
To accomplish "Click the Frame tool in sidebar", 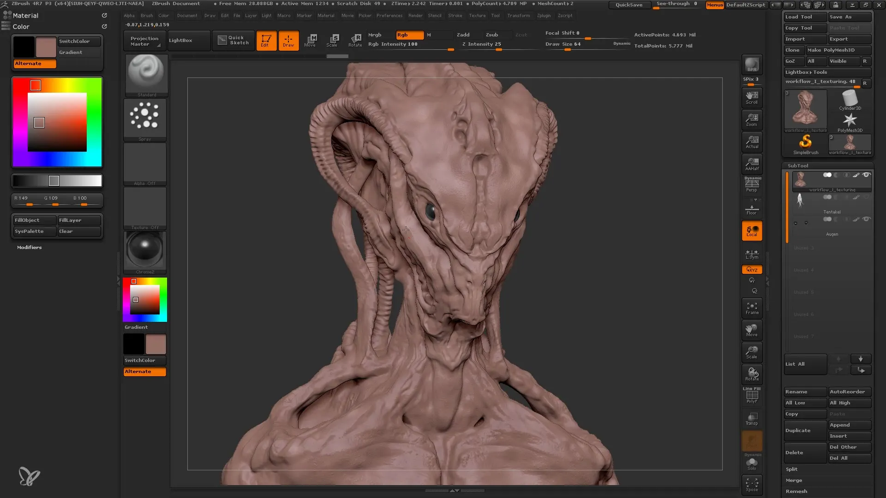I will pos(752,308).
